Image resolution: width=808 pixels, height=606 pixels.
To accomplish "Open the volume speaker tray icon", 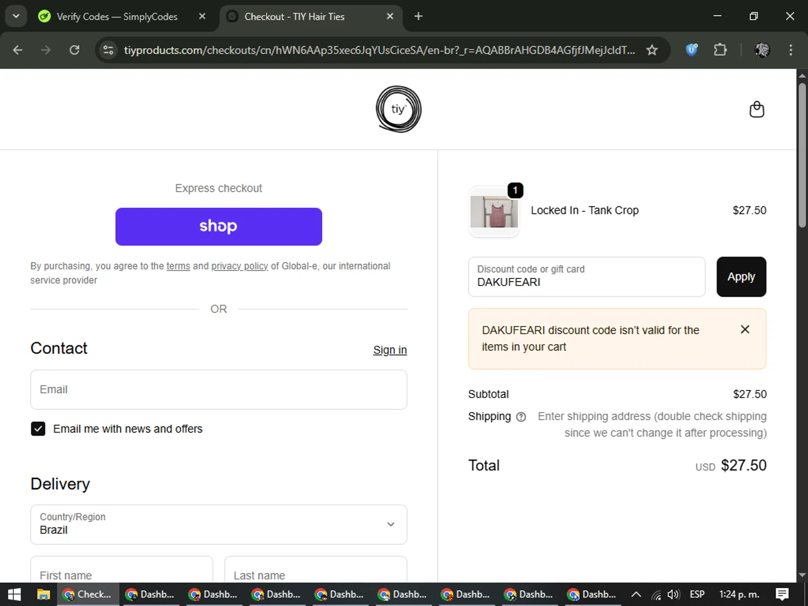I will click(673, 595).
